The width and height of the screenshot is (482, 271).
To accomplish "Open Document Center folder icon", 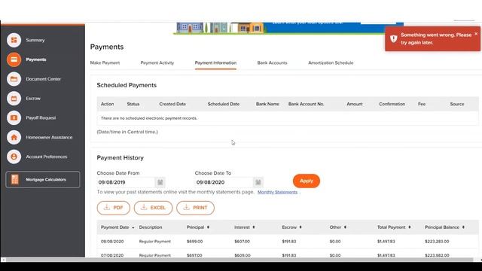I will coord(14,79).
